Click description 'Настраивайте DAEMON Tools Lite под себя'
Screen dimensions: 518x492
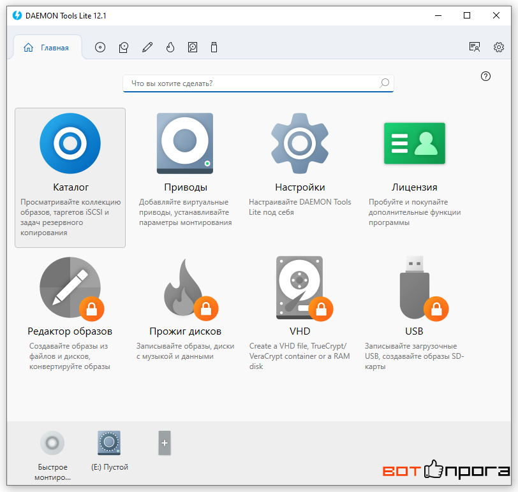tap(300, 207)
